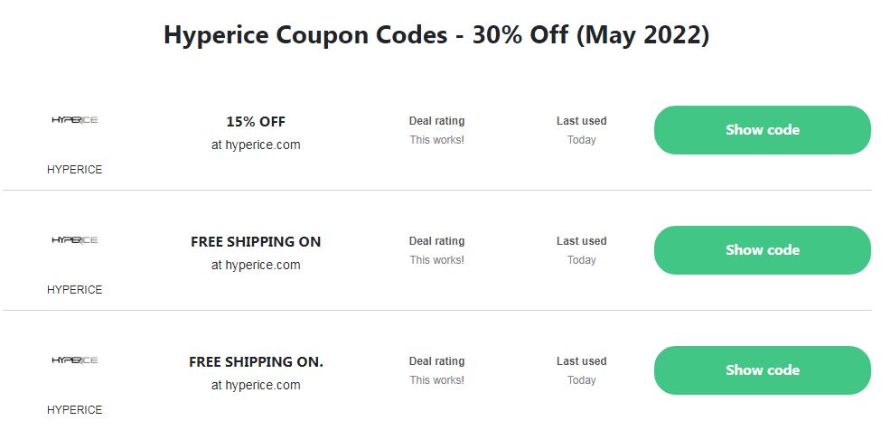This screenshot has width=890, height=430.
Task: Click the Last used label in the bottom row
Action: tap(581, 361)
